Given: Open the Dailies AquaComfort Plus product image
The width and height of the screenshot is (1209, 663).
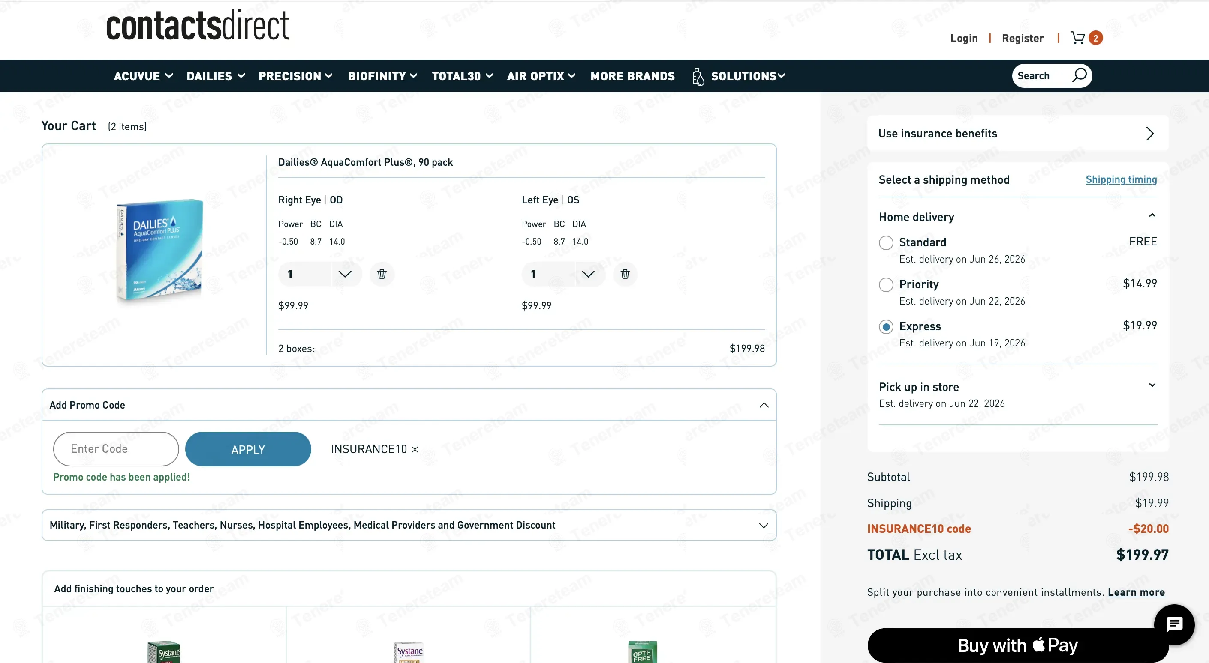Looking at the screenshot, I should (159, 251).
